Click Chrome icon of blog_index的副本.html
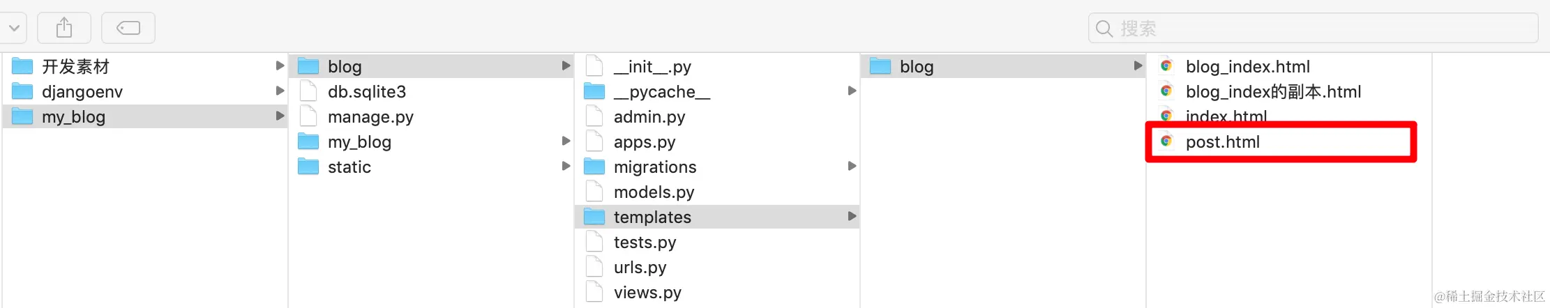The width and height of the screenshot is (1550, 308). pyautogui.click(x=1166, y=91)
